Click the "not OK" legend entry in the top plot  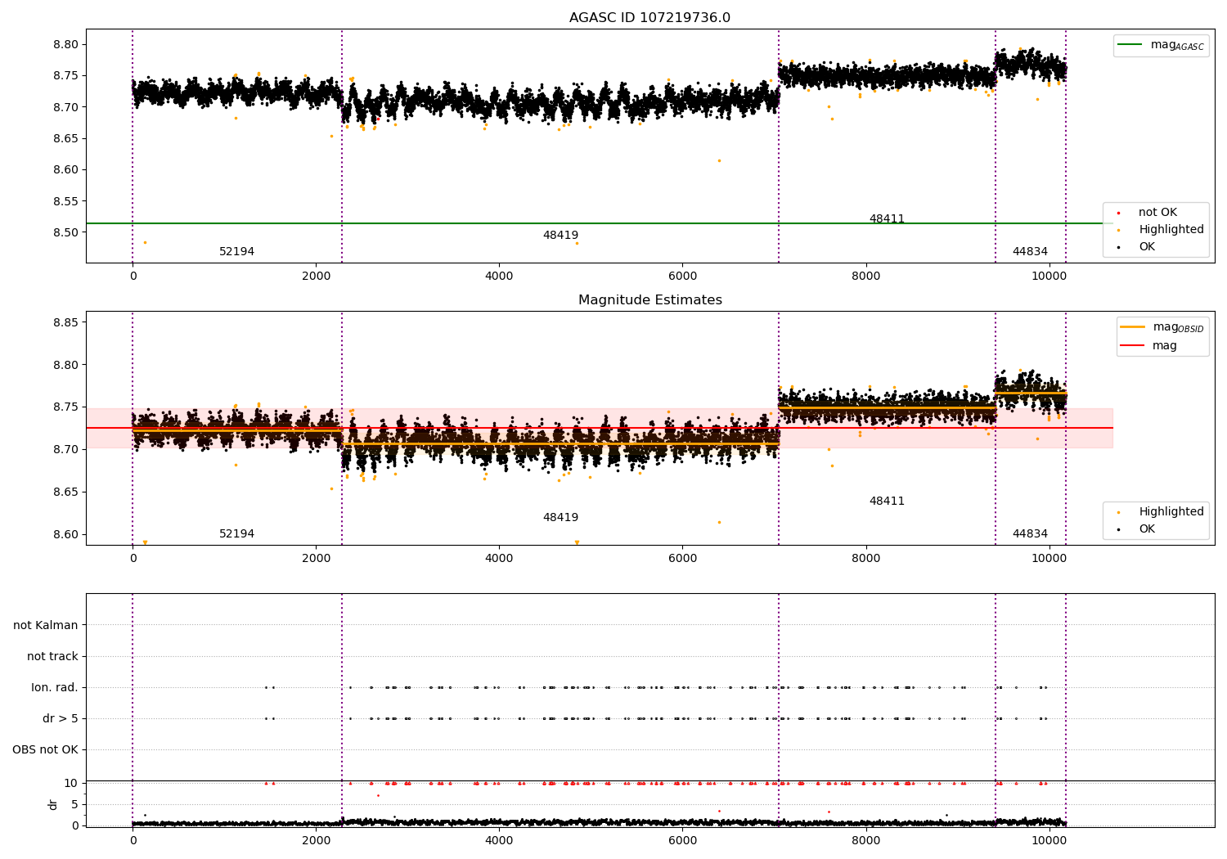pyautogui.click(x=1157, y=213)
